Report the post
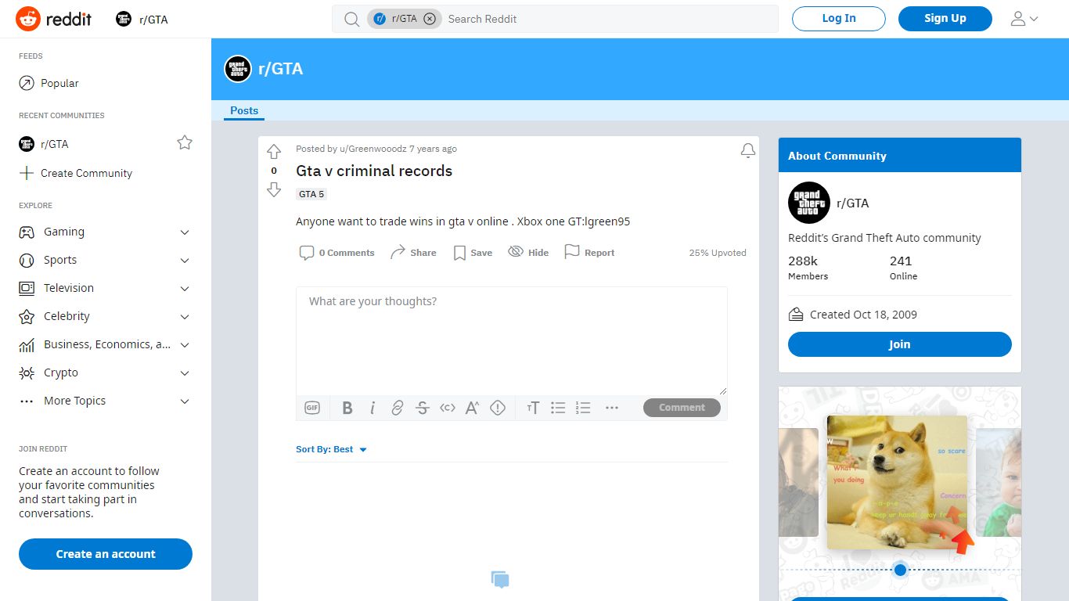Image resolution: width=1069 pixels, height=601 pixels. coord(589,252)
